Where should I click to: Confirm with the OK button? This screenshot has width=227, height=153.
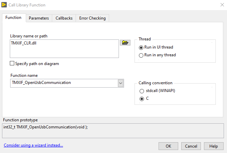coord(168,146)
